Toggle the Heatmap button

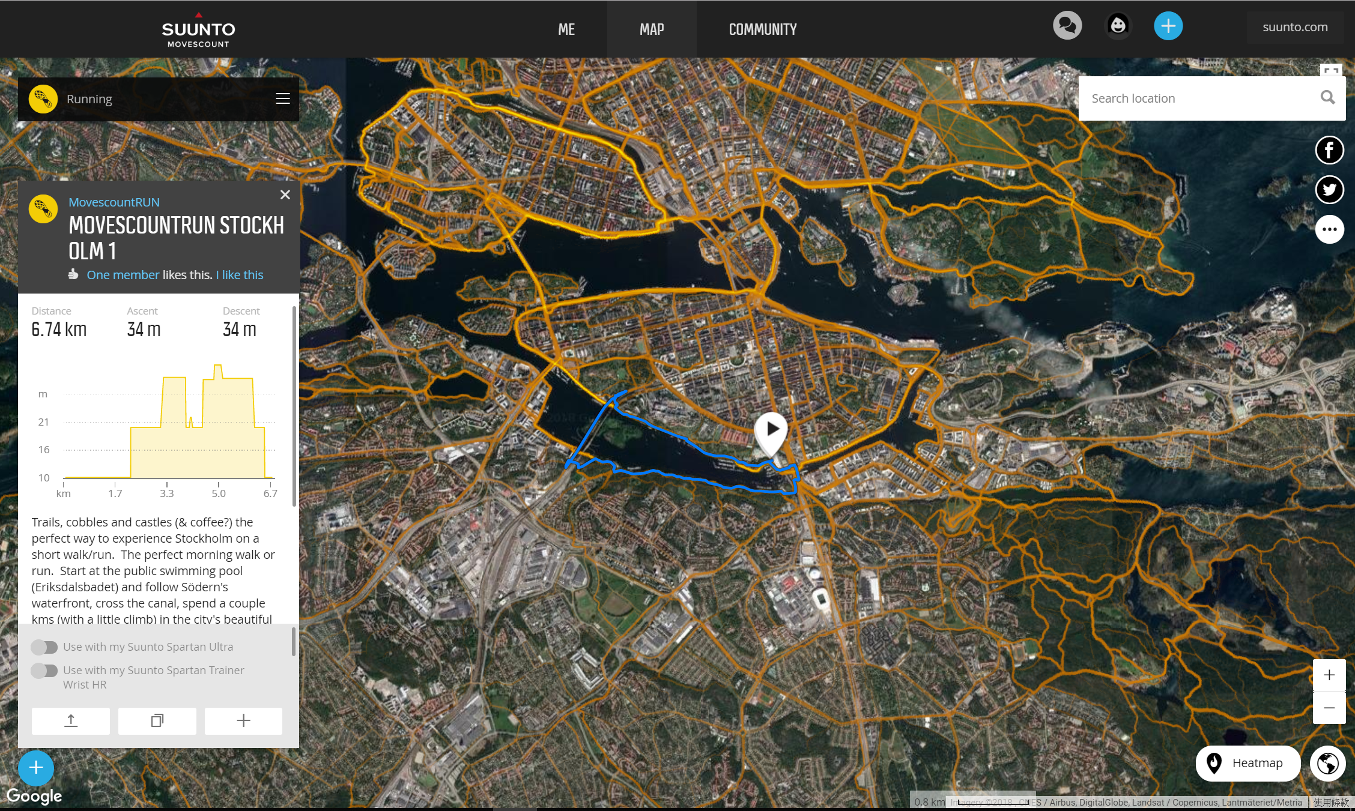pos(1248,763)
